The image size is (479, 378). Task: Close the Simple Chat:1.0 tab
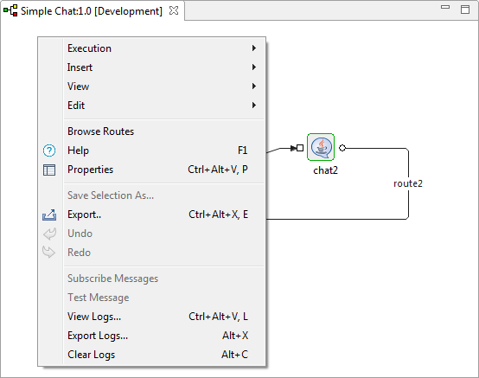(x=174, y=10)
